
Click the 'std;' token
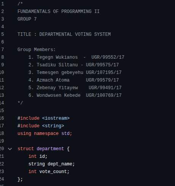[x=67, y=133]
